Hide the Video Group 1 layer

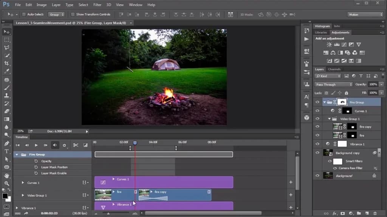[x=317, y=119]
